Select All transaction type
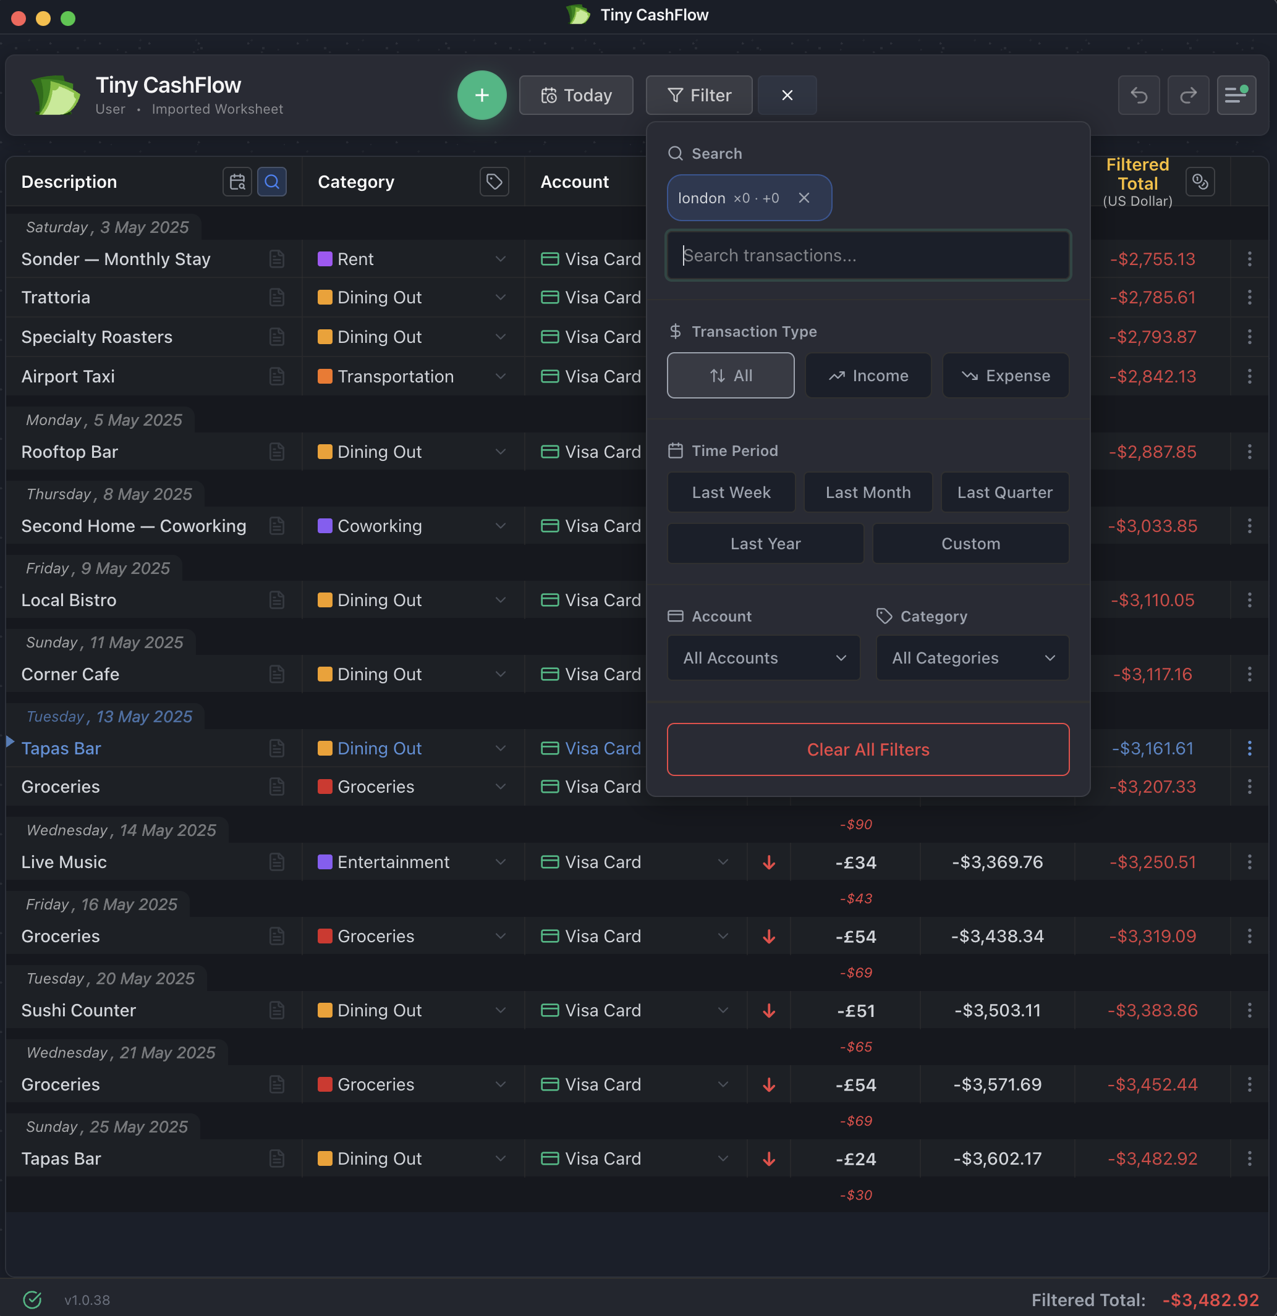This screenshot has width=1277, height=1316. click(730, 375)
